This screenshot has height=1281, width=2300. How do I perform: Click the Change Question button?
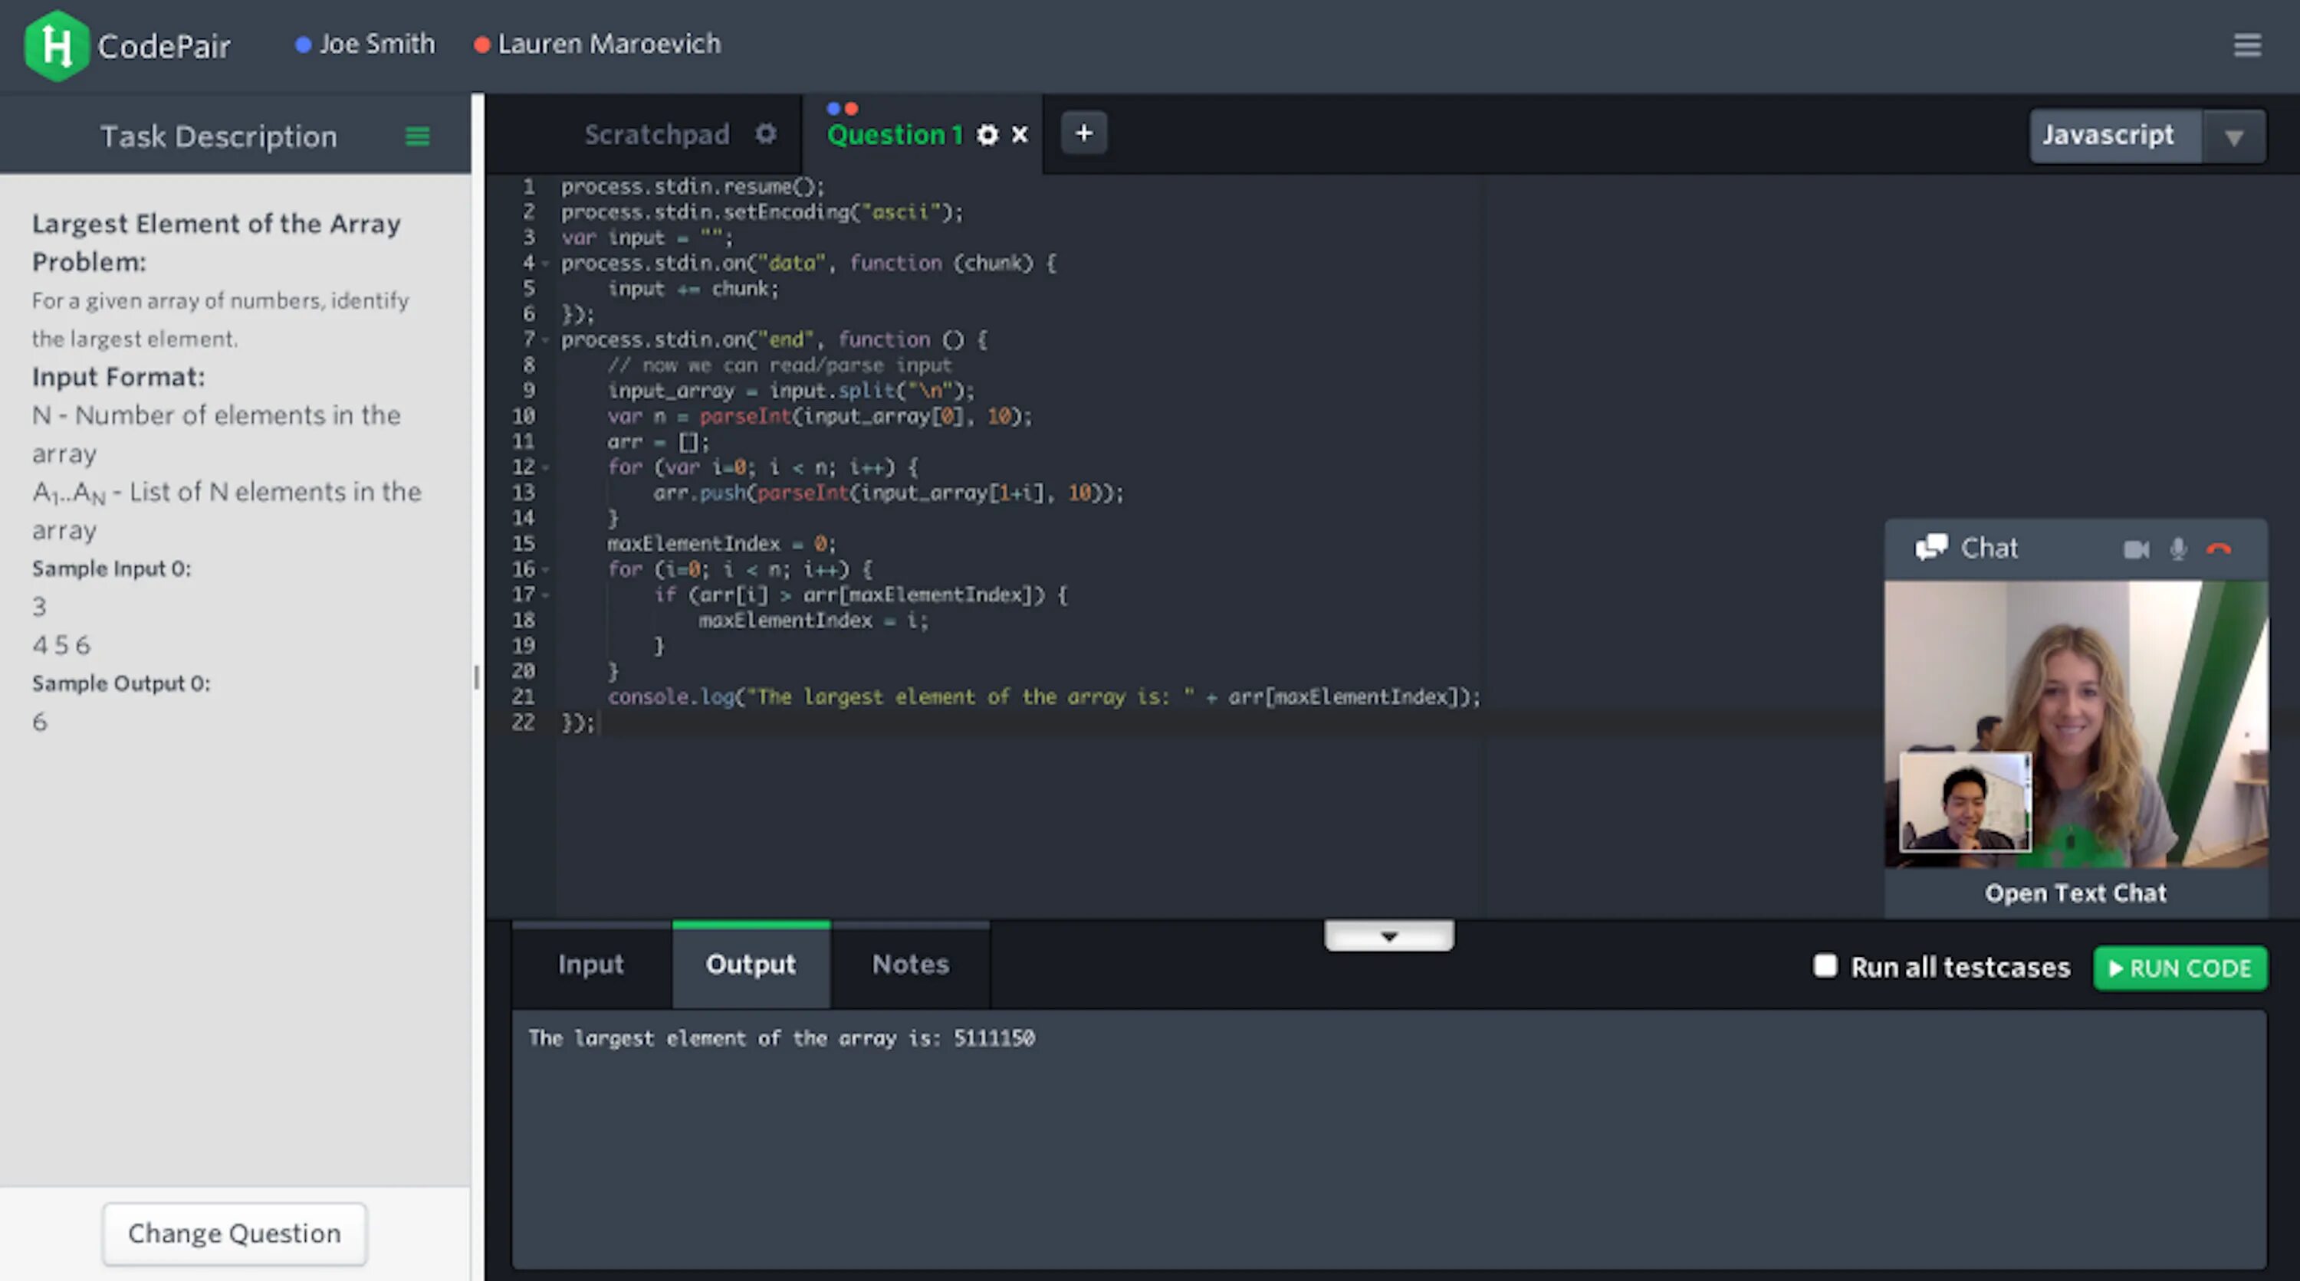pyautogui.click(x=234, y=1233)
